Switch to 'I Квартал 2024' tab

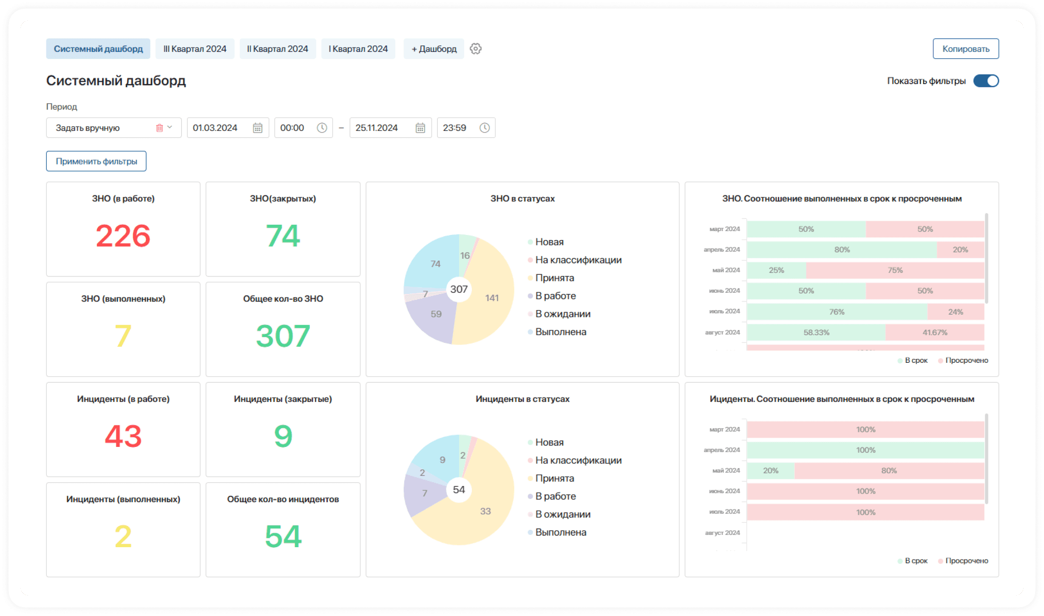pos(358,49)
